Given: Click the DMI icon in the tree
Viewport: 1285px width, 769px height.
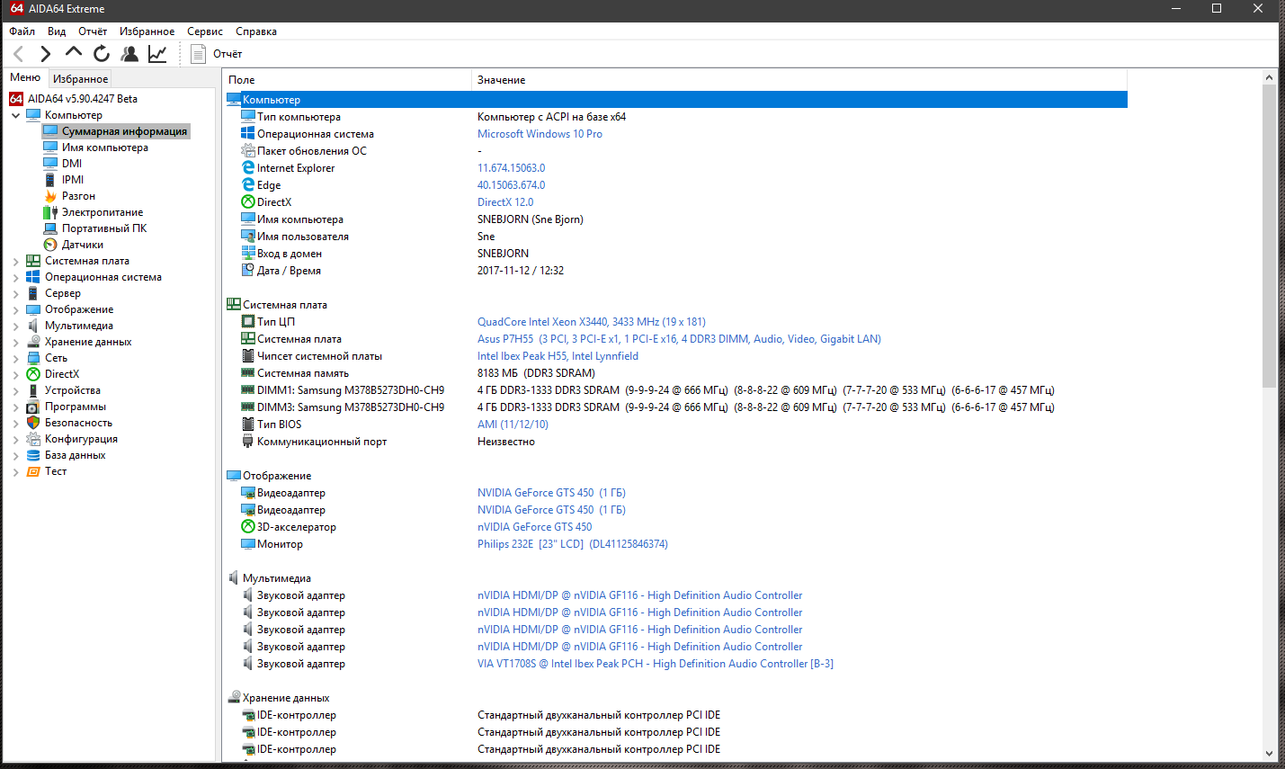Looking at the screenshot, I should click(50, 164).
